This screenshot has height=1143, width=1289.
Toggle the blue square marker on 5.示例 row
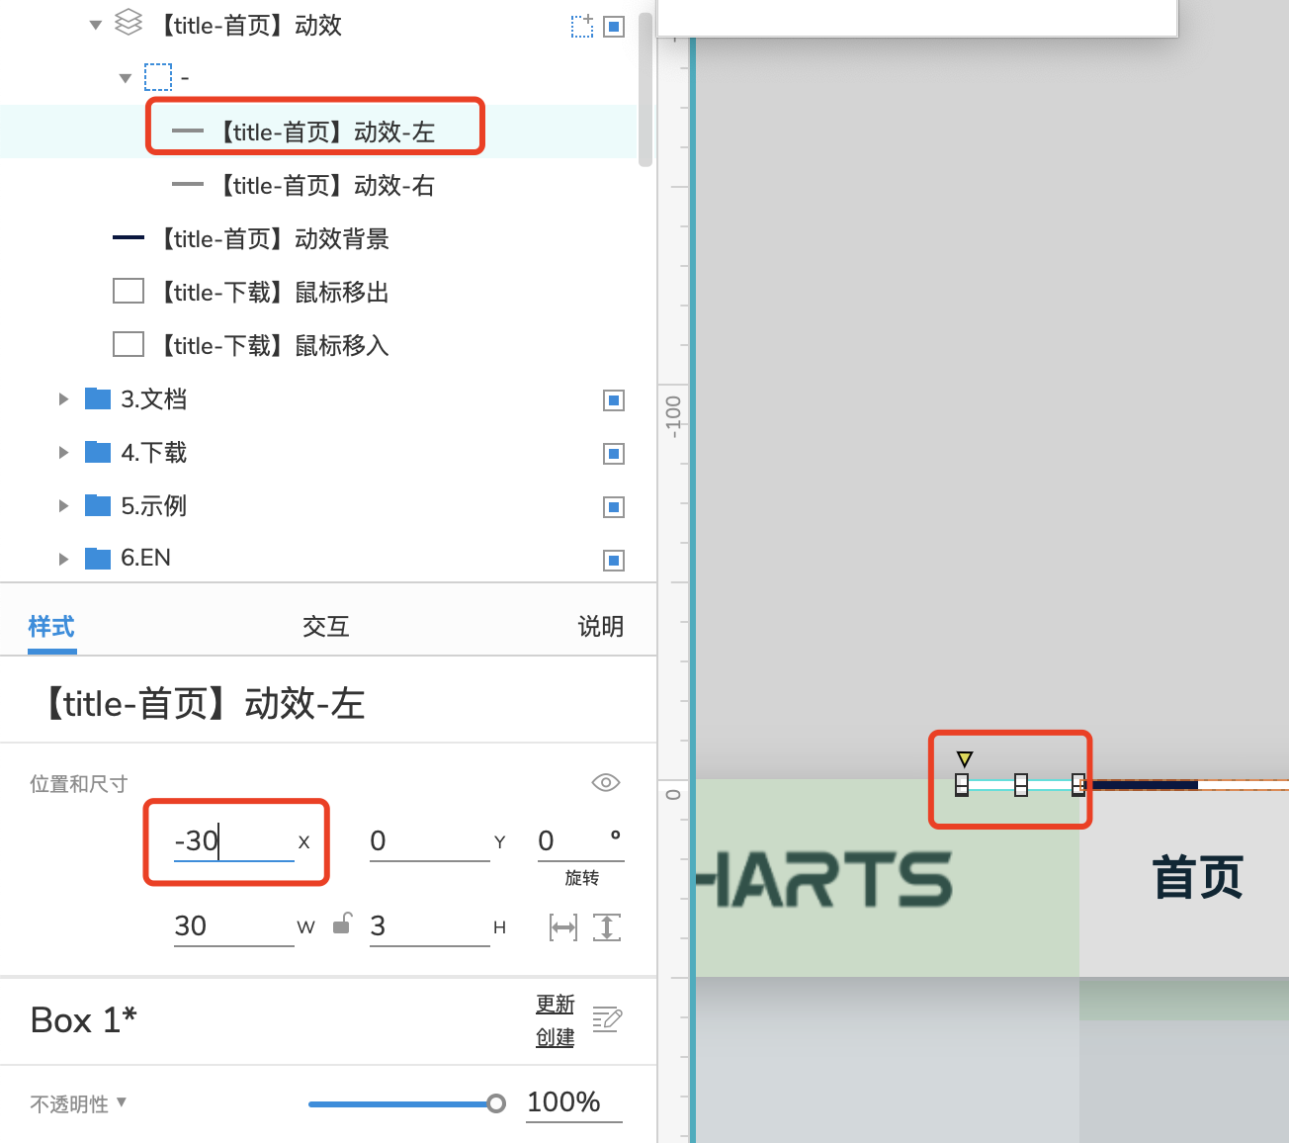pyautogui.click(x=614, y=507)
